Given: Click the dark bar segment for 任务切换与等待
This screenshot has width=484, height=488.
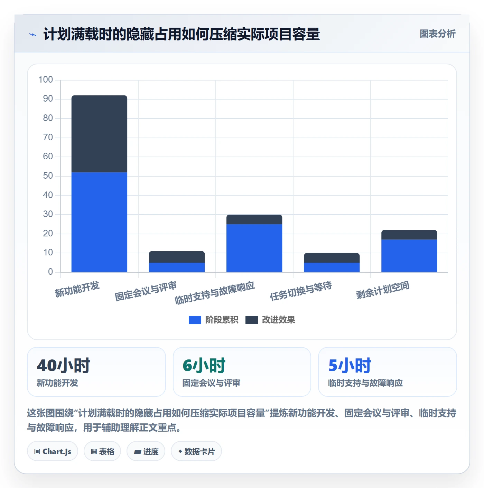Looking at the screenshot, I should click(x=332, y=258).
